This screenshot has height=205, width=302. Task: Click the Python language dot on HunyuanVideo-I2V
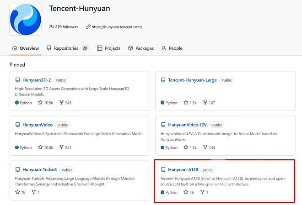(x=162, y=147)
